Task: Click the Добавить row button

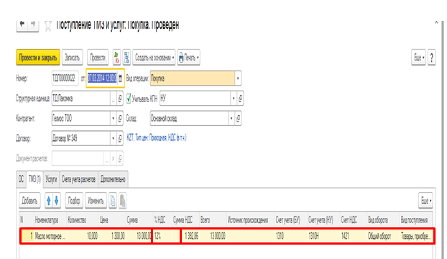Action: pos(29,201)
